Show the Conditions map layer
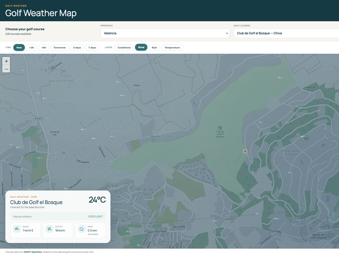Viewport: 339px width, 254px height. tap(124, 47)
